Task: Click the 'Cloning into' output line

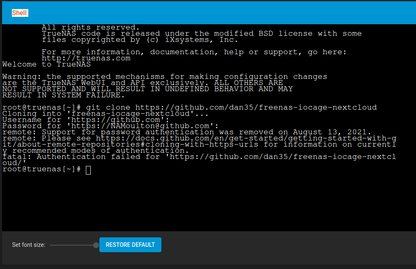Action: (x=106, y=113)
